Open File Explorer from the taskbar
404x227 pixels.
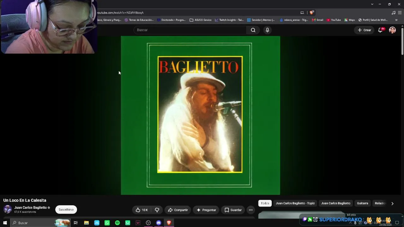tap(86, 223)
